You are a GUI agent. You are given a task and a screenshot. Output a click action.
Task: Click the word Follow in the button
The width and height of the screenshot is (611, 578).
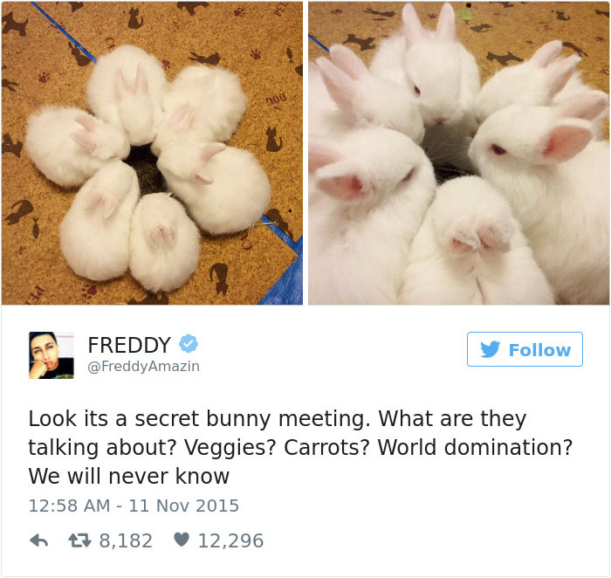click(x=539, y=350)
